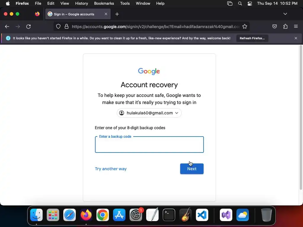
Task: Click the Try another way link
Action: [x=111, y=169]
